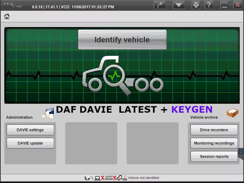Open DAVIE settings
This screenshot has width=244, height=183.
[x=30, y=130]
